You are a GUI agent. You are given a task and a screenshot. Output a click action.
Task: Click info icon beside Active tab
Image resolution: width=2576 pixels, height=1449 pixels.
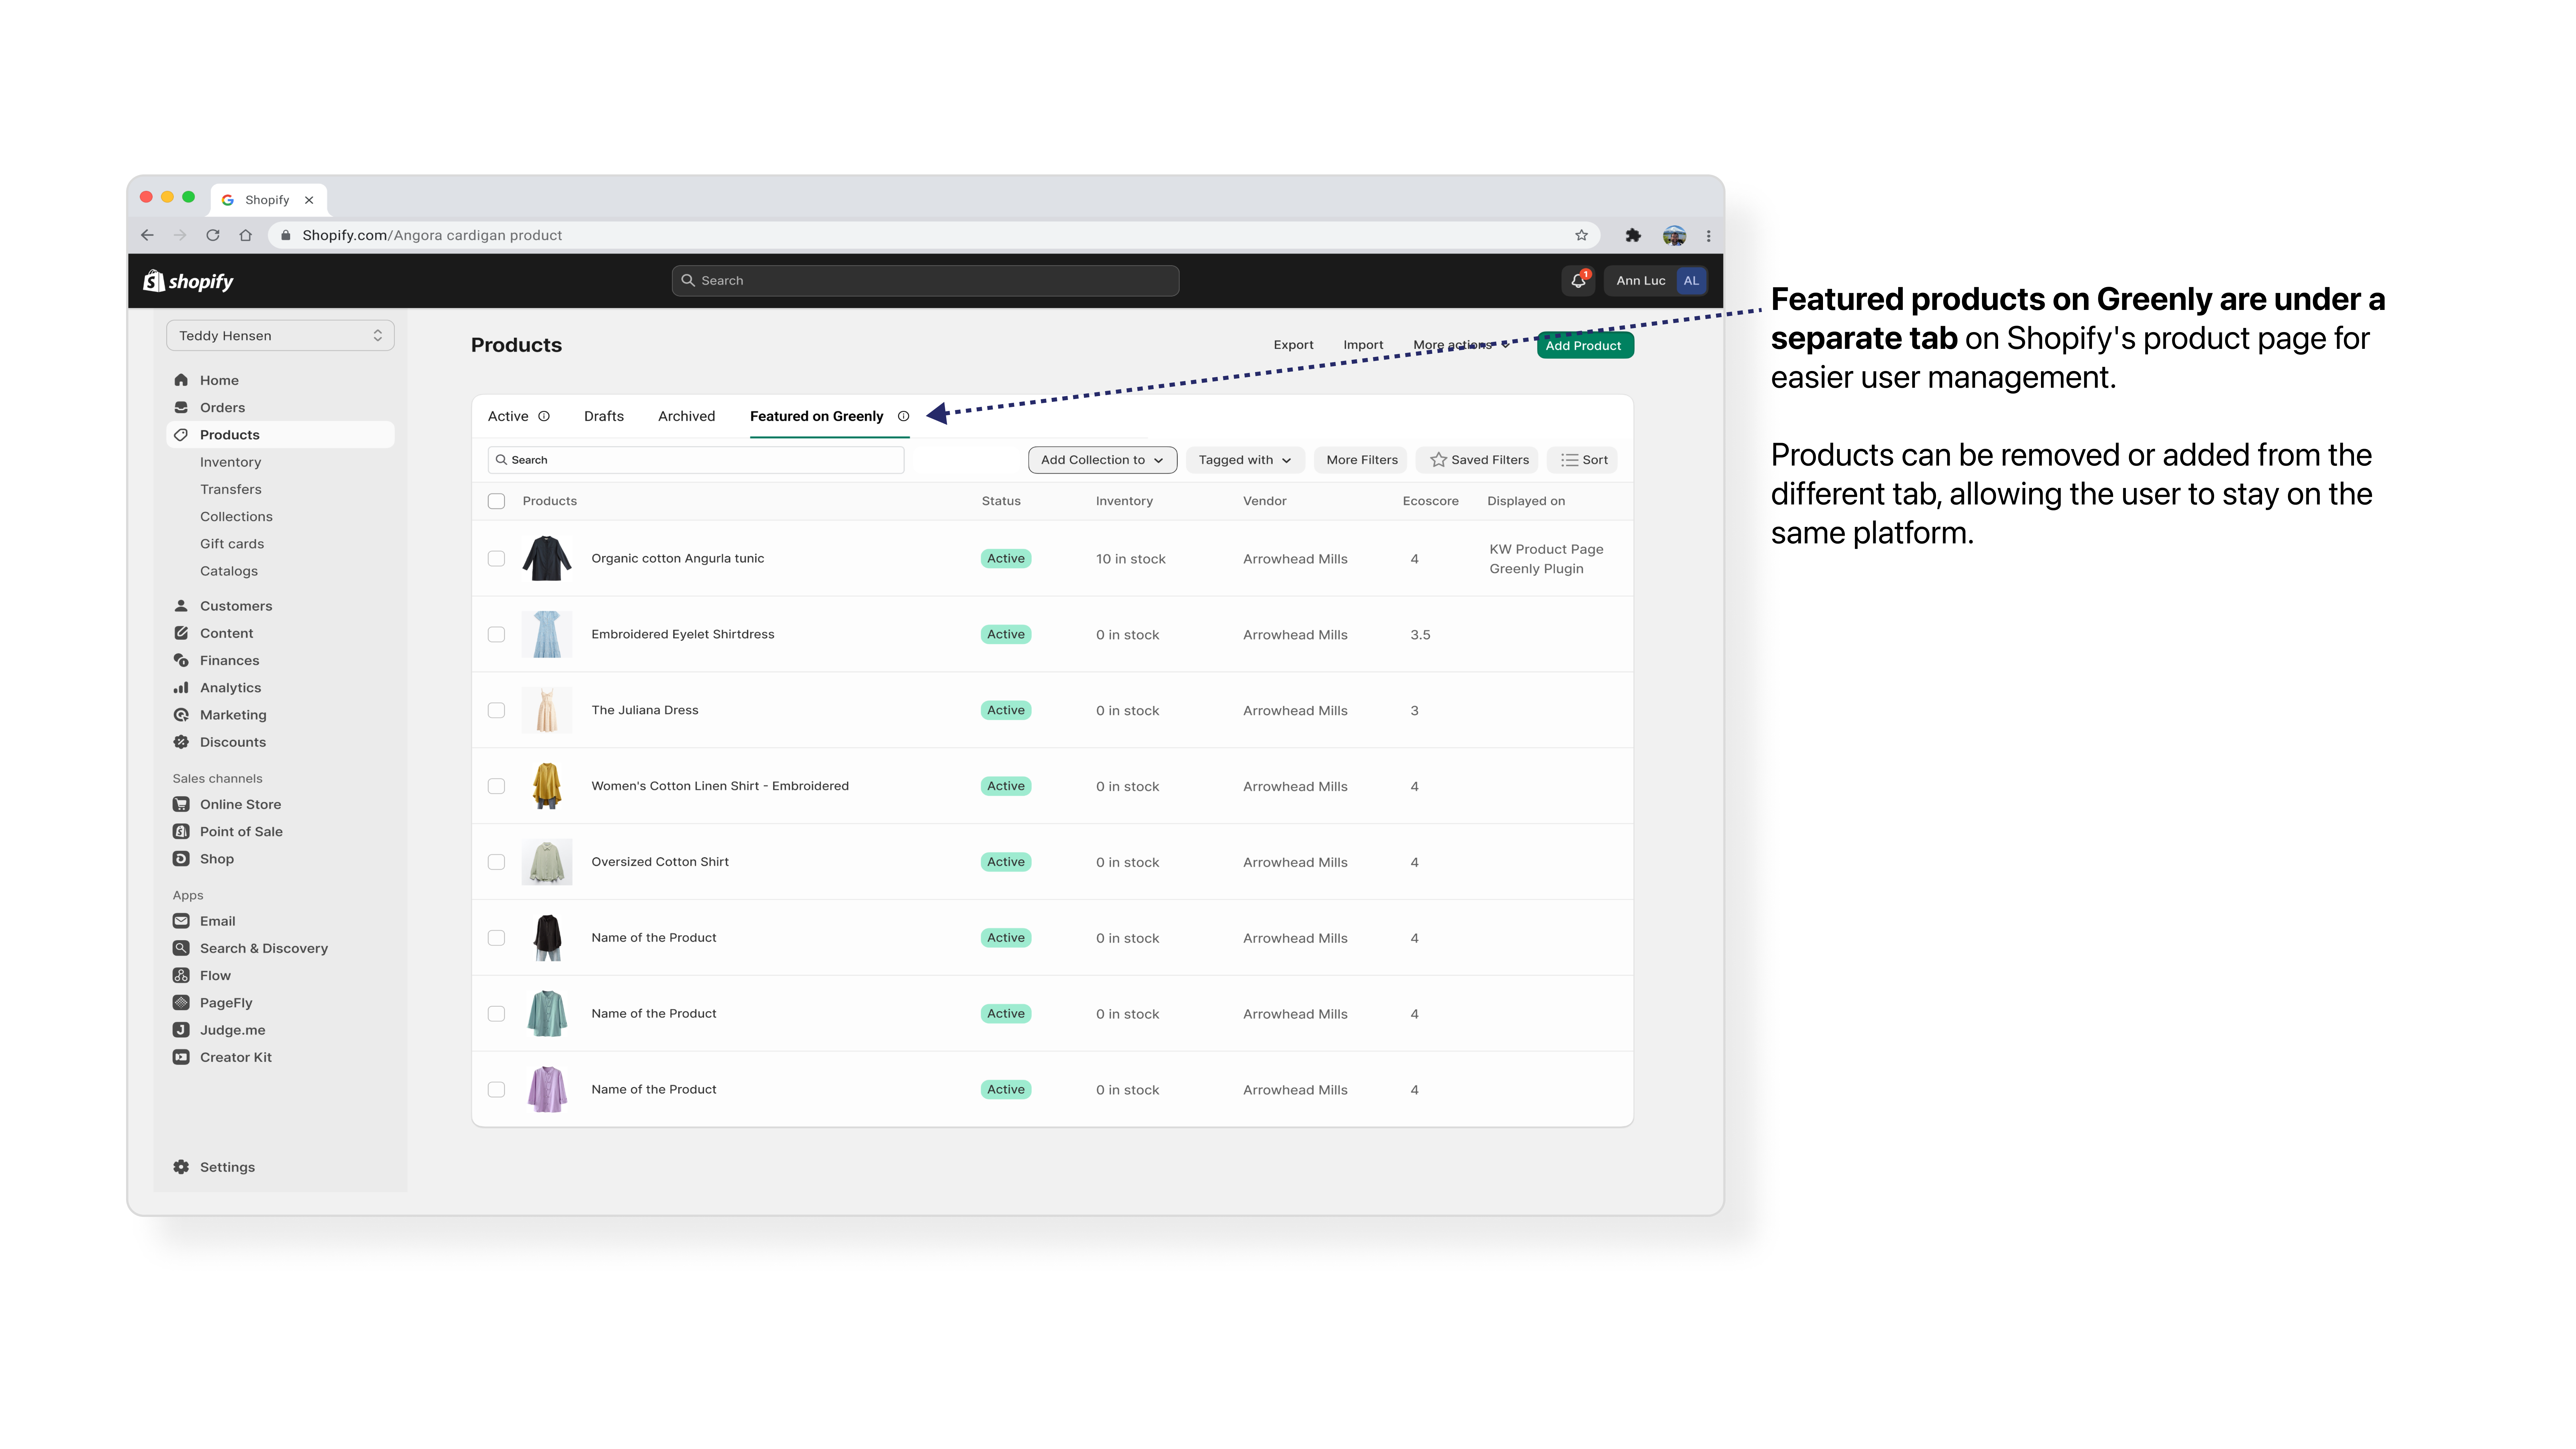pyautogui.click(x=544, y=416)
